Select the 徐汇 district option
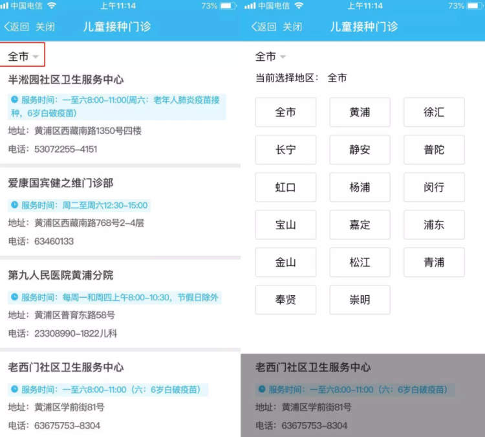Image resolution: width=485 pixels, height=437 pixels. click(434, 112)
